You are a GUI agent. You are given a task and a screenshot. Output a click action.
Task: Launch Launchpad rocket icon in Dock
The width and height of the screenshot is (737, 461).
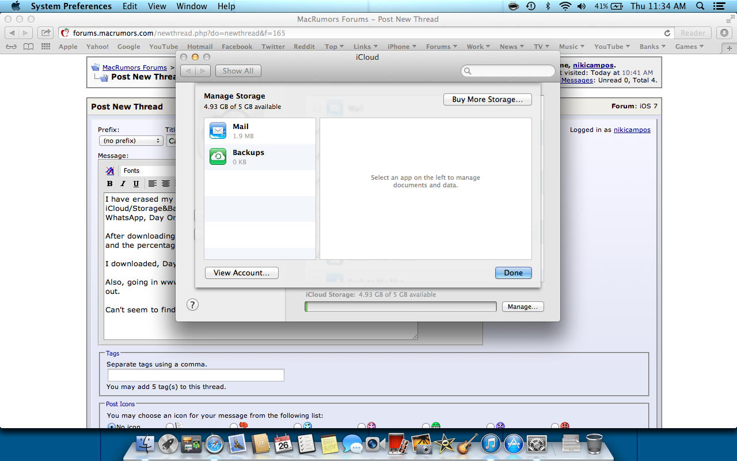coord(169,444)
